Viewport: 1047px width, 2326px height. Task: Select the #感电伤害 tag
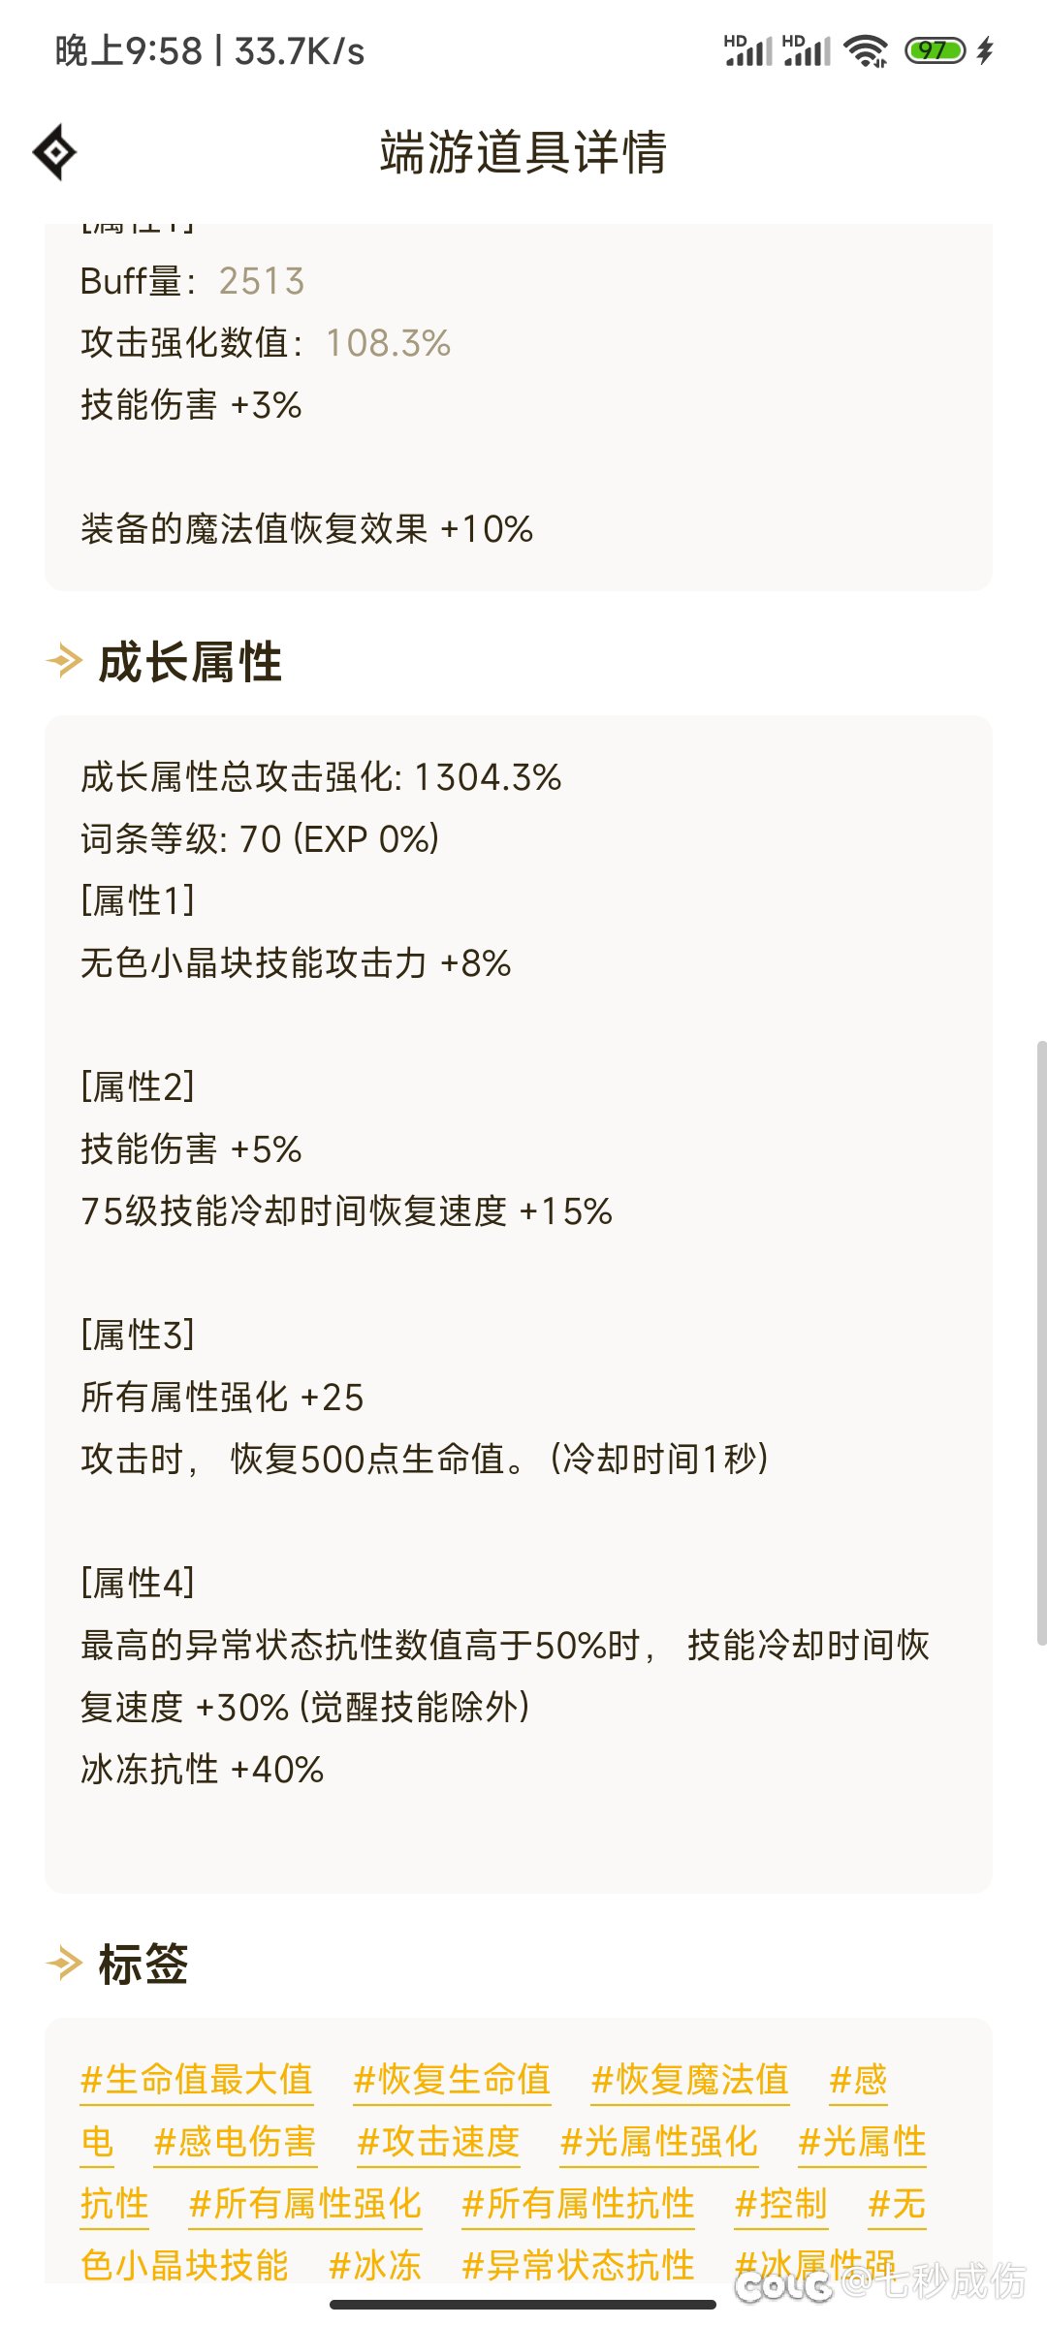click(x=236, y=2142)
